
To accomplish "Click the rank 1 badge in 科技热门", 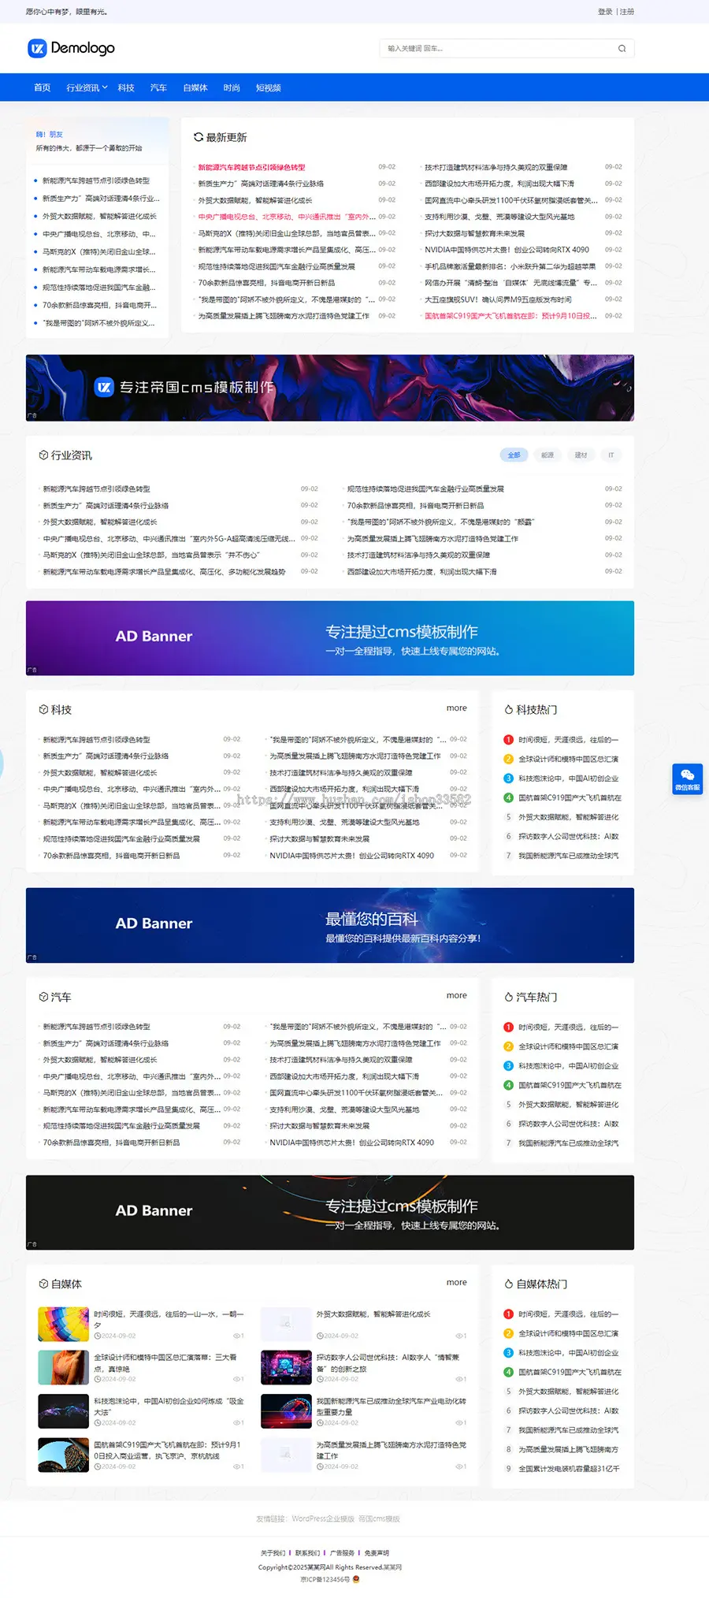I will tap(508, 740).
